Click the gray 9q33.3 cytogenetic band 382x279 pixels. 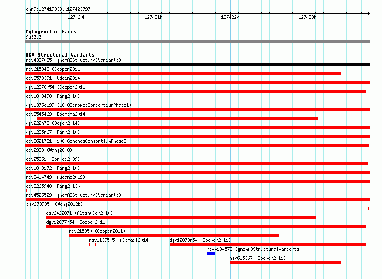coord(197,42)
